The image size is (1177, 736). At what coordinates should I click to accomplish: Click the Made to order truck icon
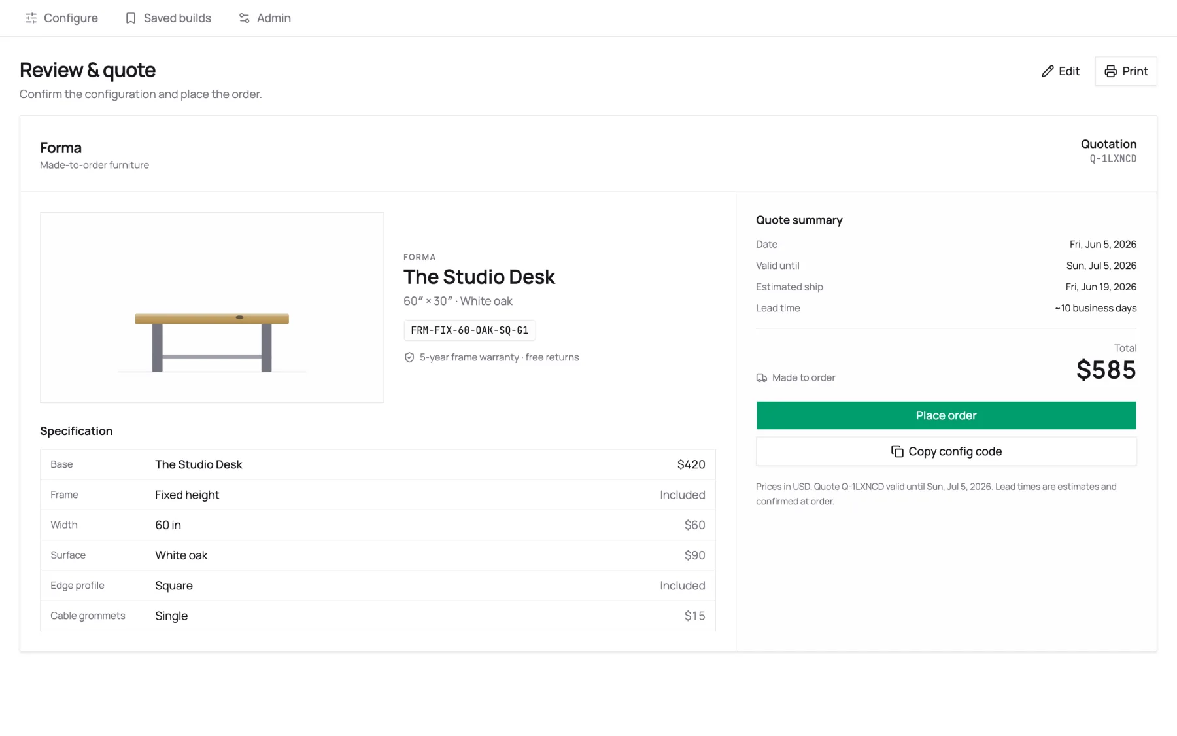tap(762, 378)
